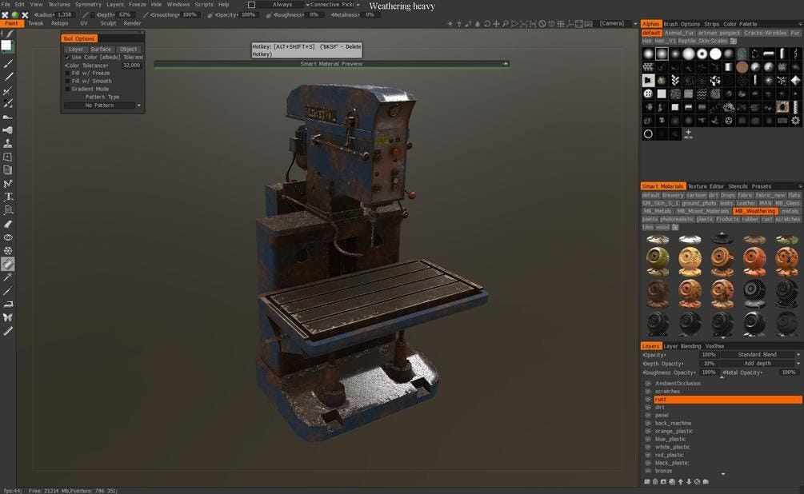Click the move layer up arrow icon

(x=680, y=480)
